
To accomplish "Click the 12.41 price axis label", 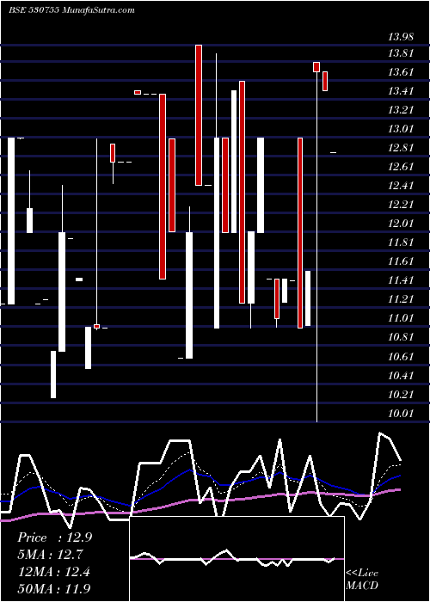I will point(402,186).
